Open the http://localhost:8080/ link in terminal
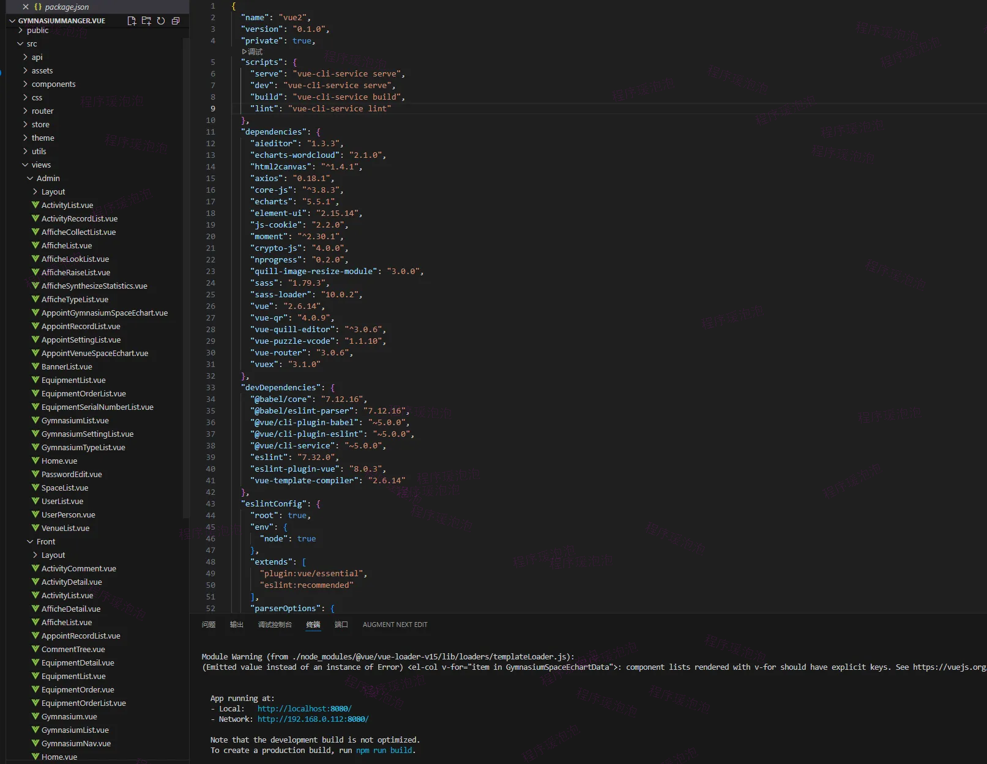The height and width of the screenshot is (764, 987). pos(305,709)
